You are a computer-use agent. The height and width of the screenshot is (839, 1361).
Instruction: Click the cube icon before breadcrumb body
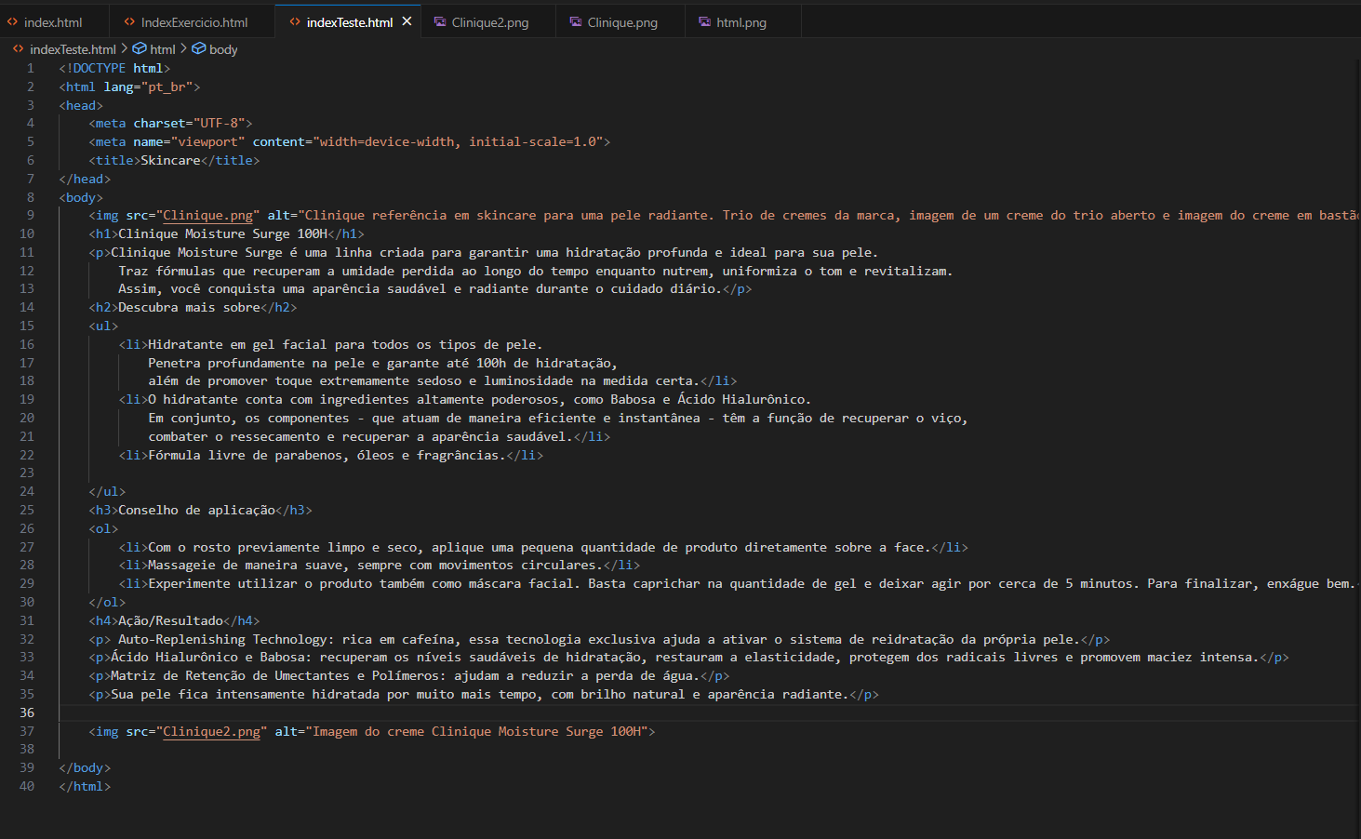pos(199,48)
